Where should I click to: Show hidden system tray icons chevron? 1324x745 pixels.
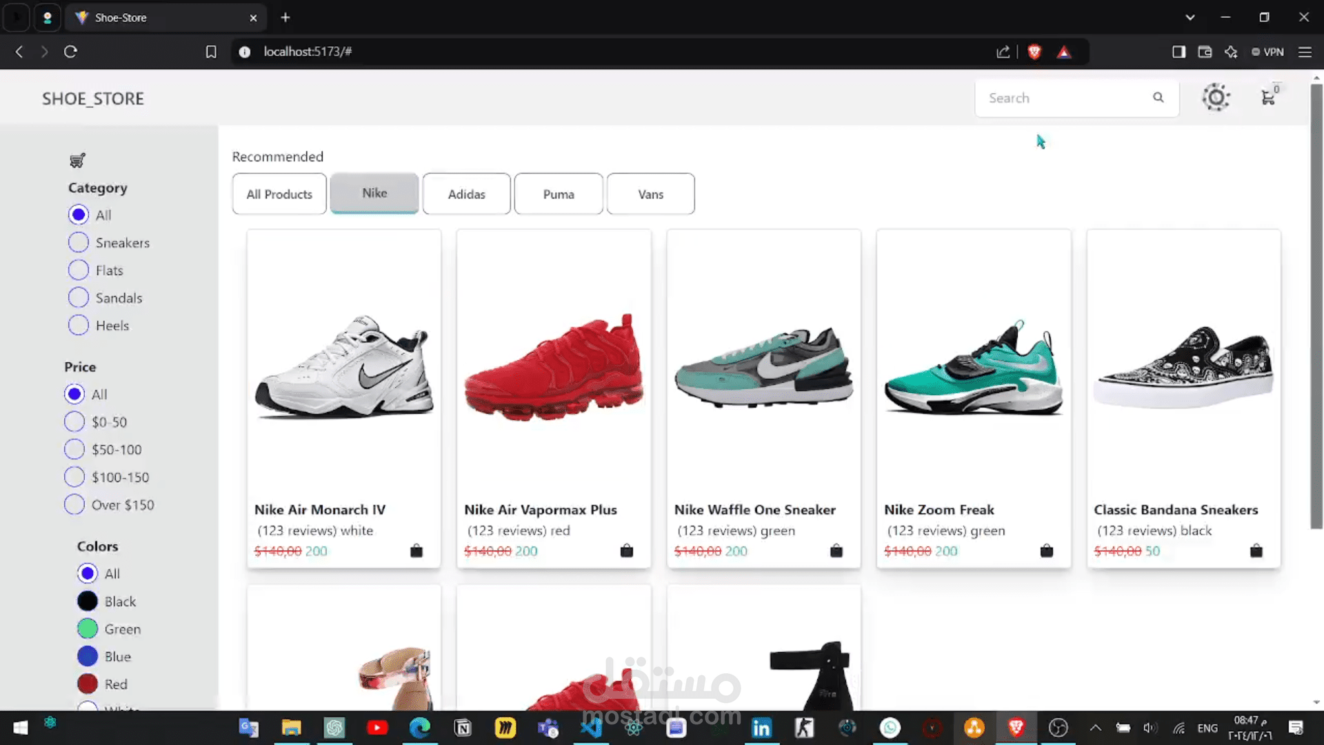1095,728
